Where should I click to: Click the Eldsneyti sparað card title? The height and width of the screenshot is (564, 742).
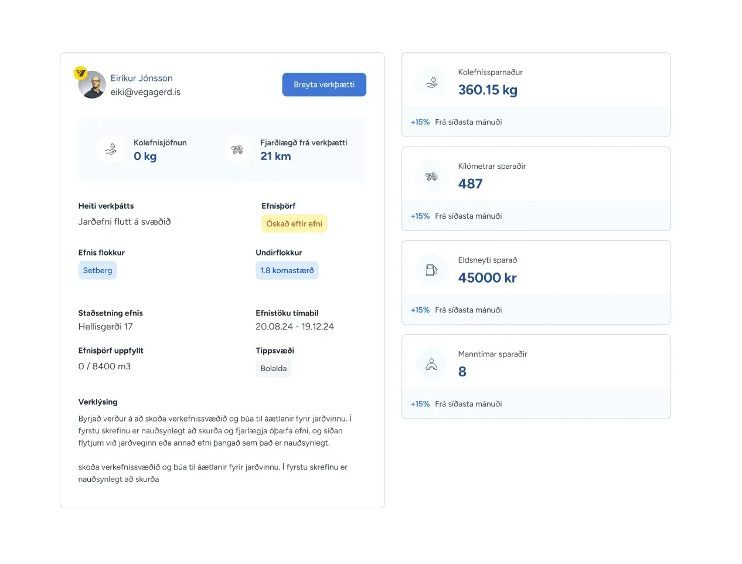488,260
